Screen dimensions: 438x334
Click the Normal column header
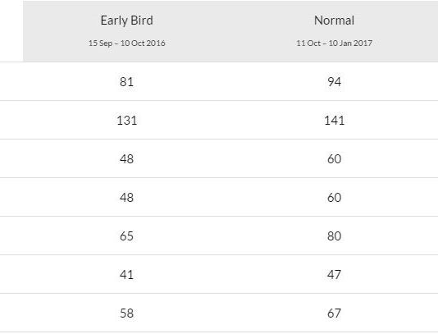[x=334, y=21]
